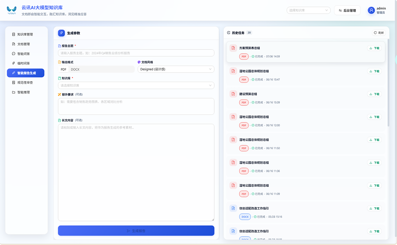397x245 pixels.
Task: Click the admin user avatar icon
Action: click(371, 10)
